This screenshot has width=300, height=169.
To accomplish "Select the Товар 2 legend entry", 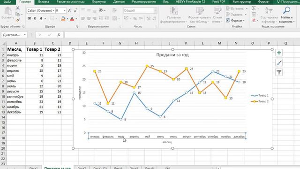I will click(x=260, y=101).
